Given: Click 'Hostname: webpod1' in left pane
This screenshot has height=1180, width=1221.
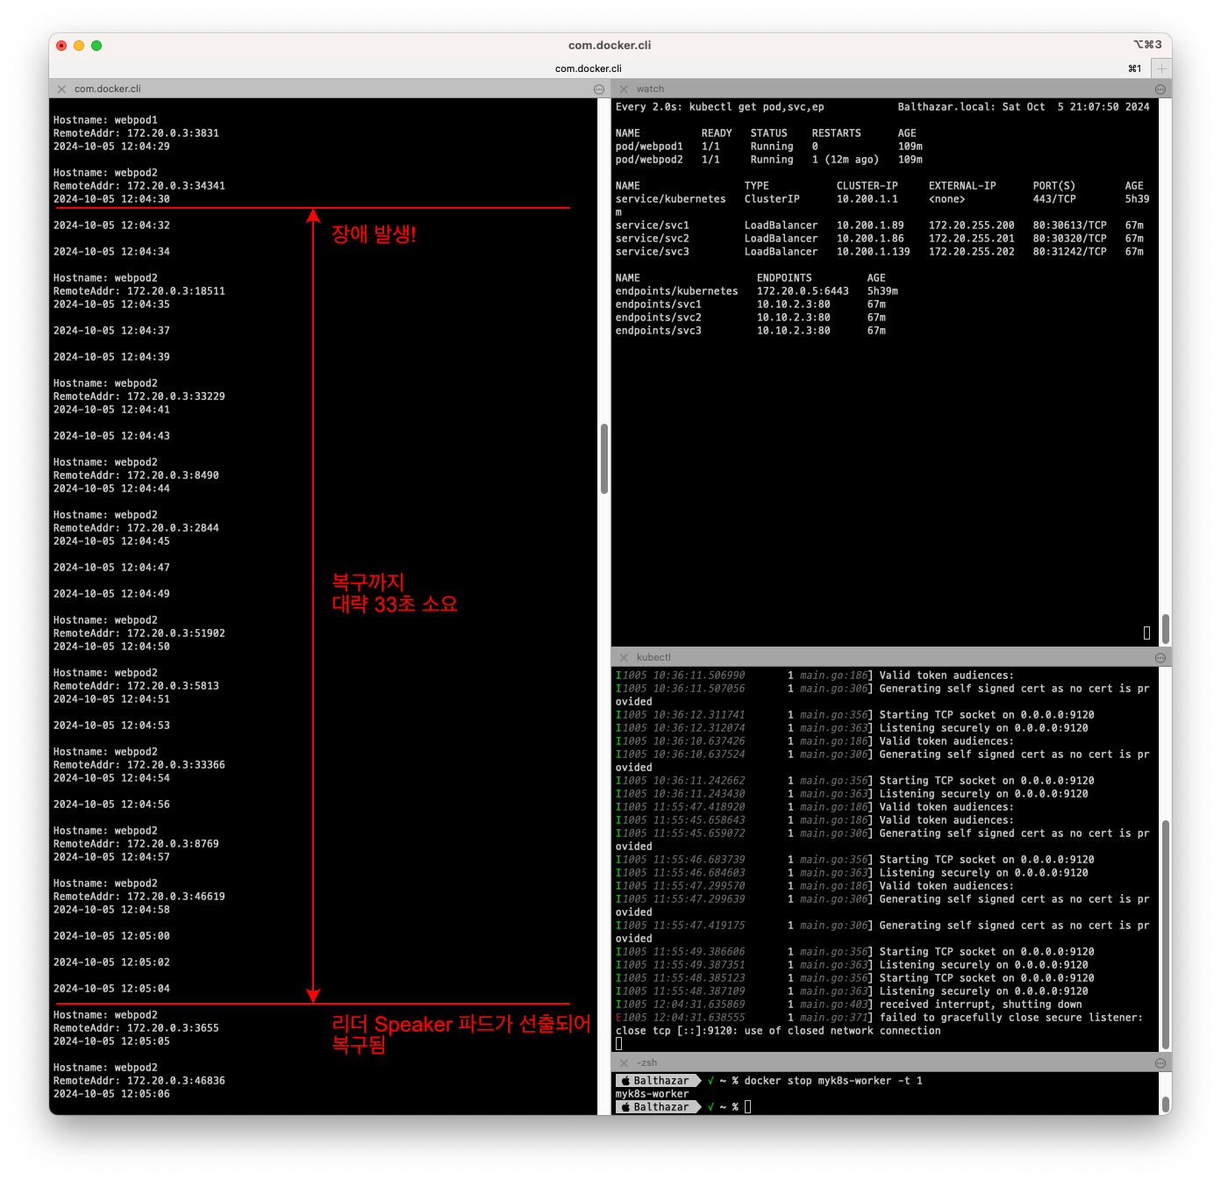Looking at the screenshot, I should click(x=105, y=120).
